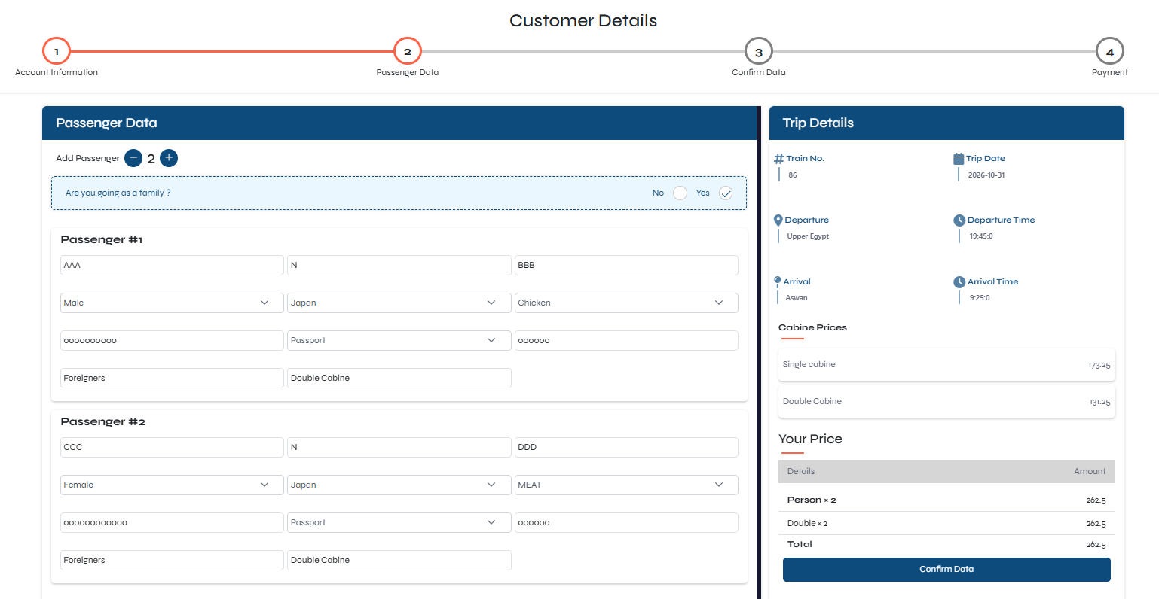Click the location pin icon beside Departure
The width and height of the screenshot is (1159, 599).
778,220
